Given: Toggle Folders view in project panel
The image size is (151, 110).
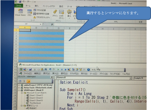Looking at the screenshot, I should (x=28, y=81).
